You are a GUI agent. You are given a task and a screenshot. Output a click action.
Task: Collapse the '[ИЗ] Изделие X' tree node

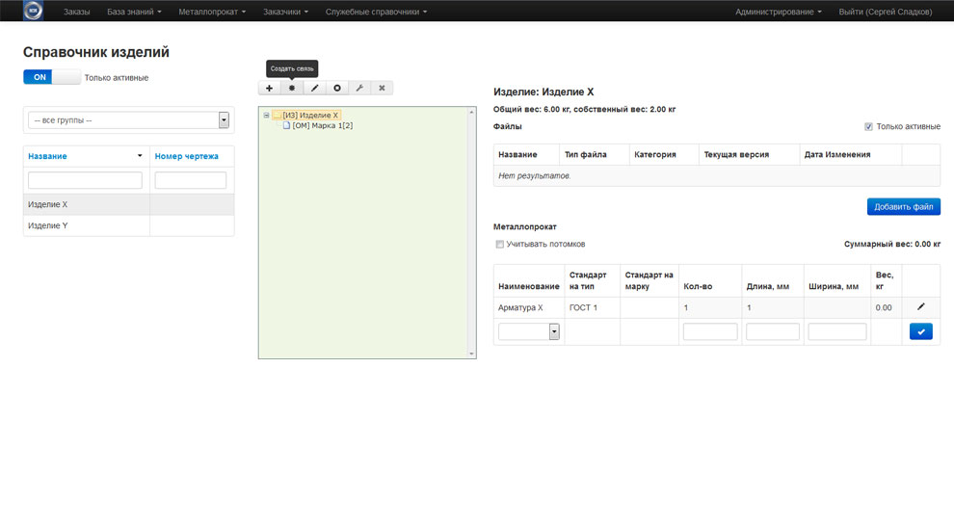pyautogui.click(x=266, y=116)
